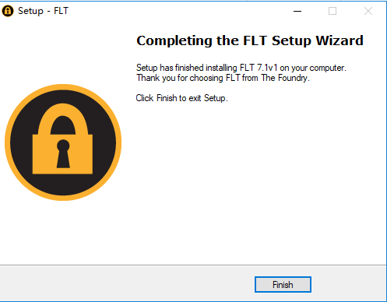Click the 'Setup - FLT' window title text
The width and height of the screenshot is (387, 302).
[43, 11]
